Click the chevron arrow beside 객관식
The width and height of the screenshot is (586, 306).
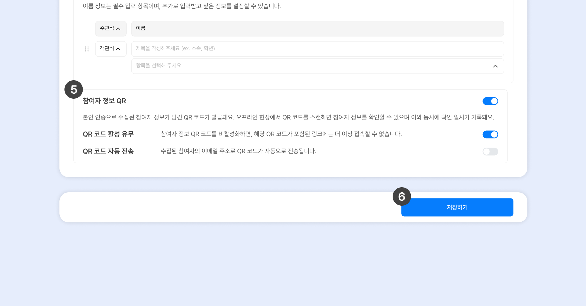(x=118, y=49)
